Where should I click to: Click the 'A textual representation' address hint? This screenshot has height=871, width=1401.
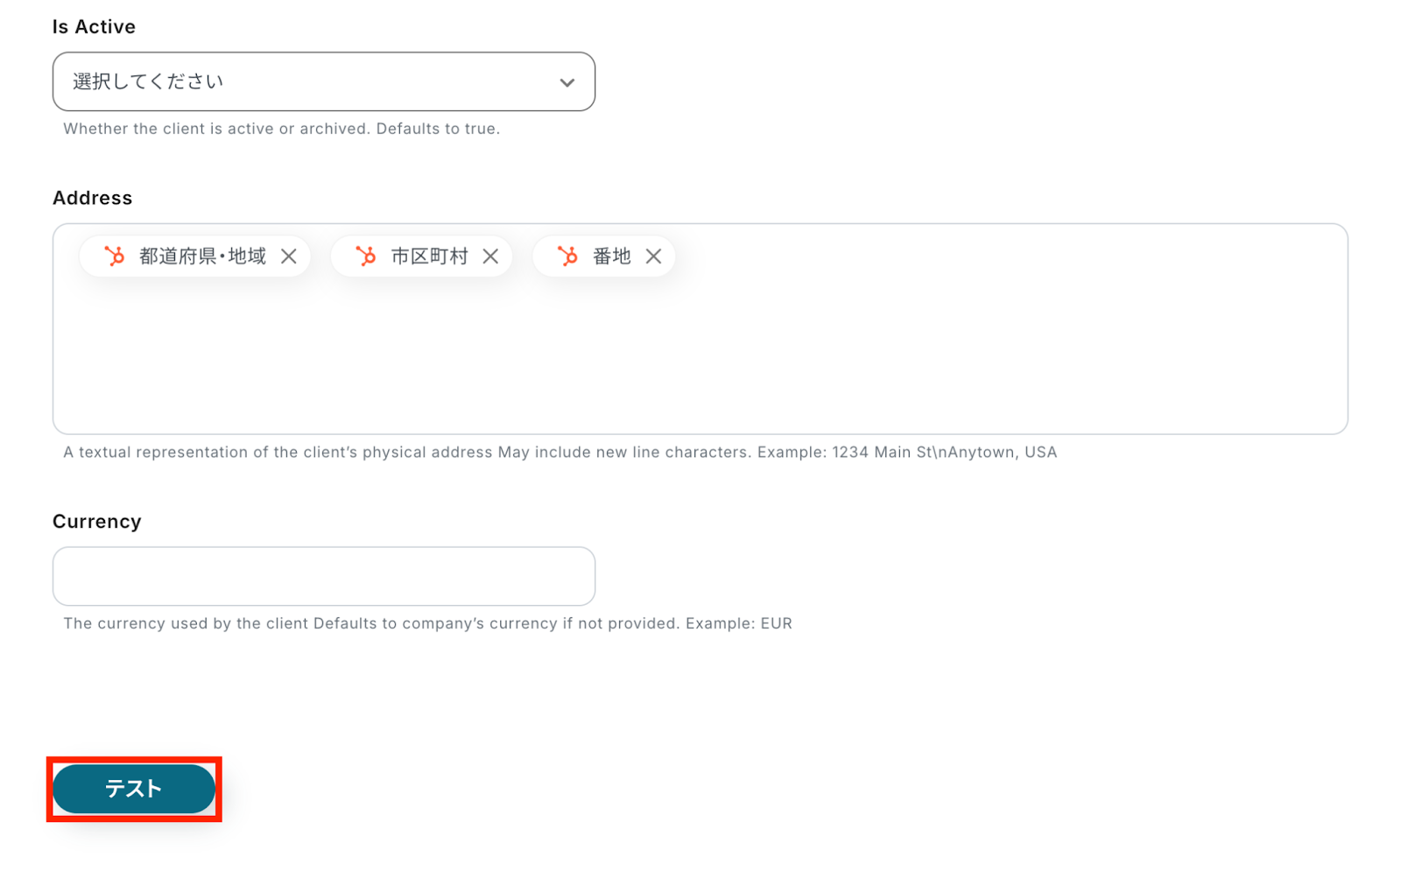click(x=560, y=453)
